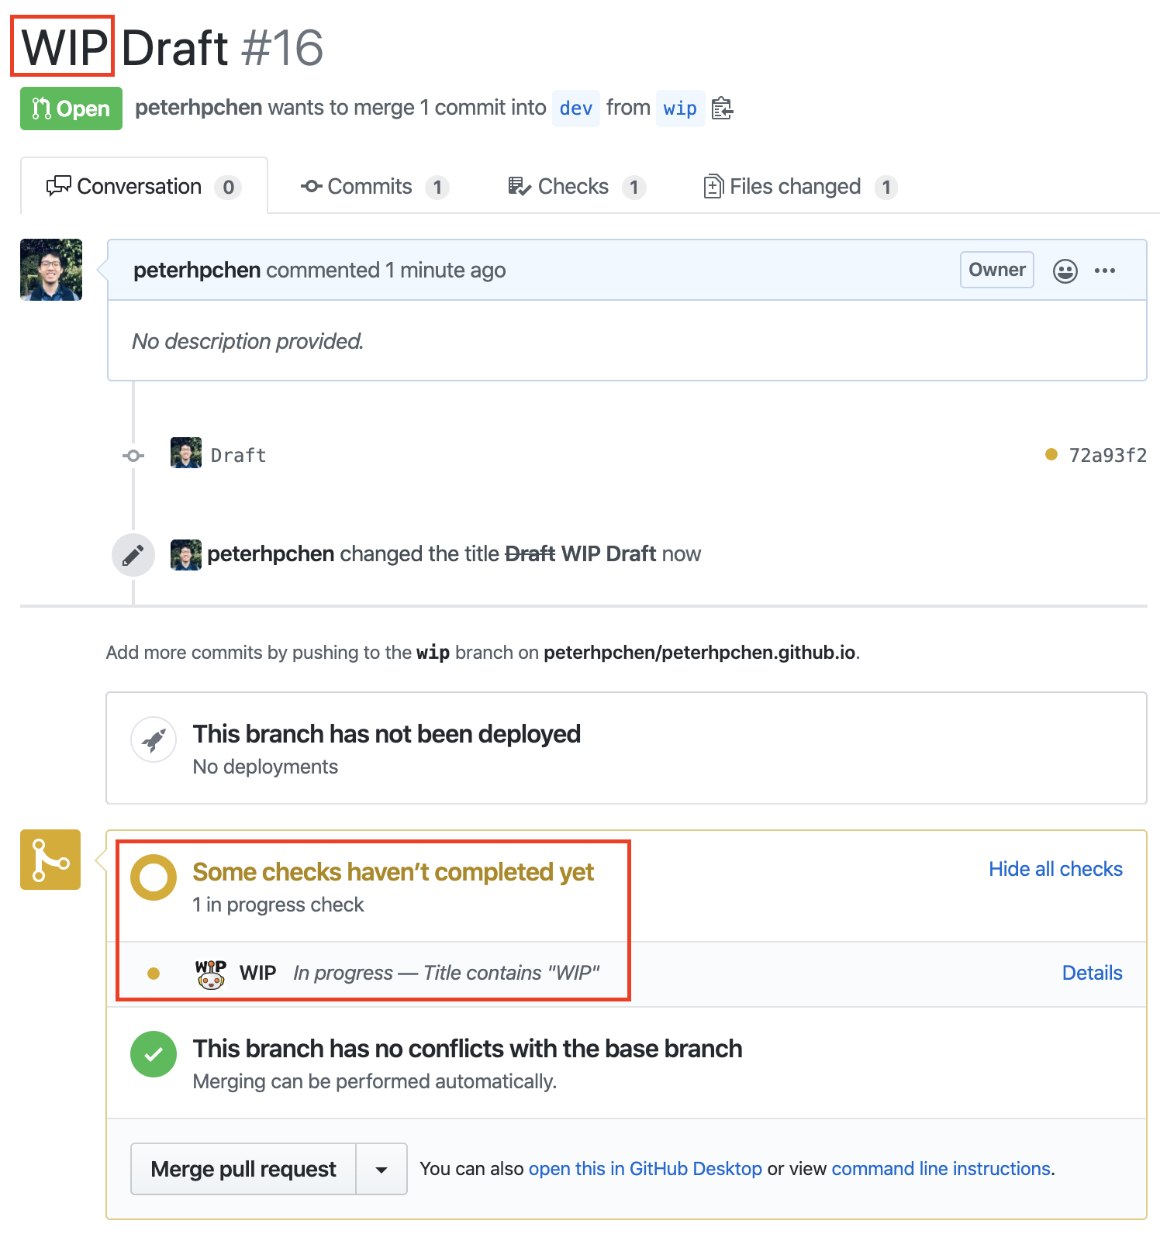Click the dev base branch label

point(576,109)
